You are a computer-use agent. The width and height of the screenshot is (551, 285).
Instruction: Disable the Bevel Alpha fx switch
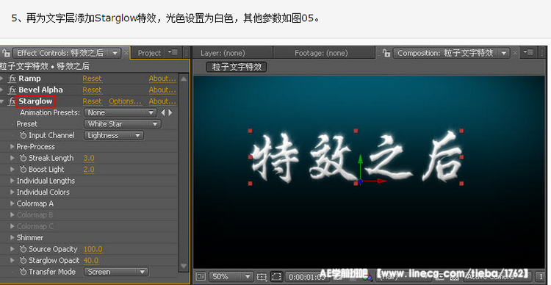coord(12,90)
